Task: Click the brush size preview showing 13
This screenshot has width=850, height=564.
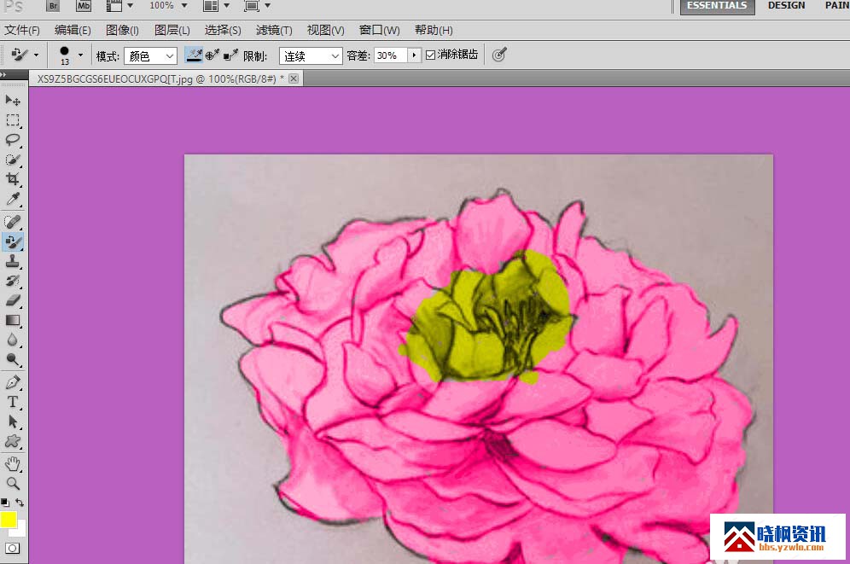Action: pyautogui.click(x=65, y=55)
